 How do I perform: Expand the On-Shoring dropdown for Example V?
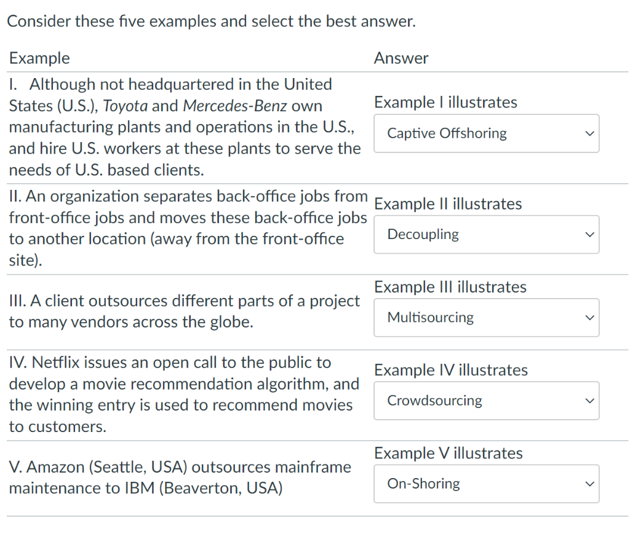click(x=486, y=484)
